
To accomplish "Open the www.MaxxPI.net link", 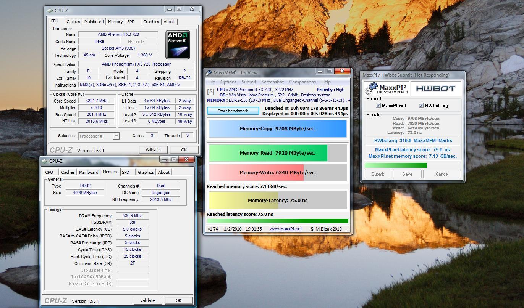I will tap(286, 229).
